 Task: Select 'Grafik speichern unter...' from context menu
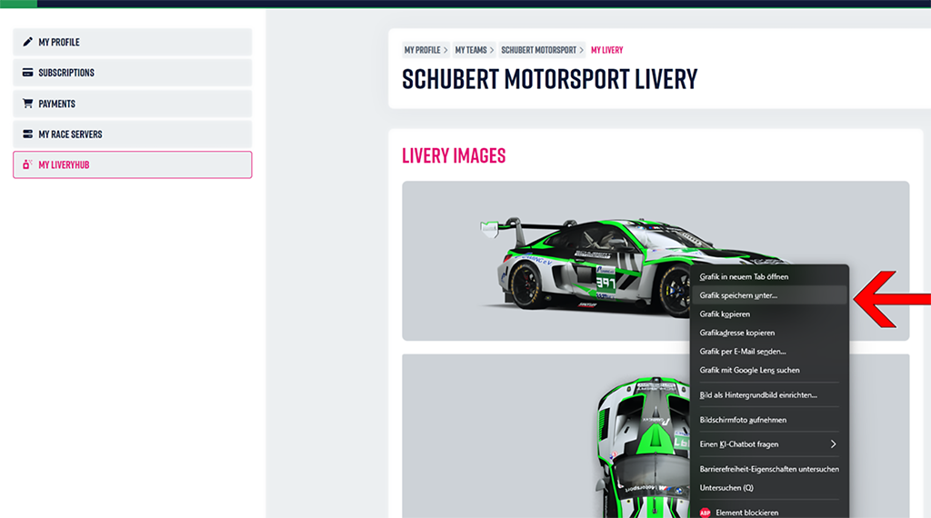[738, 295]
